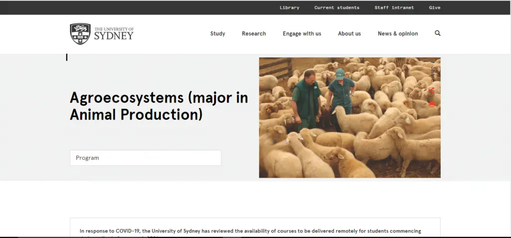This screenshot has height=238, width=511.
Task: Click the COVID-19 notice text
Action: [x=250, y=231]
